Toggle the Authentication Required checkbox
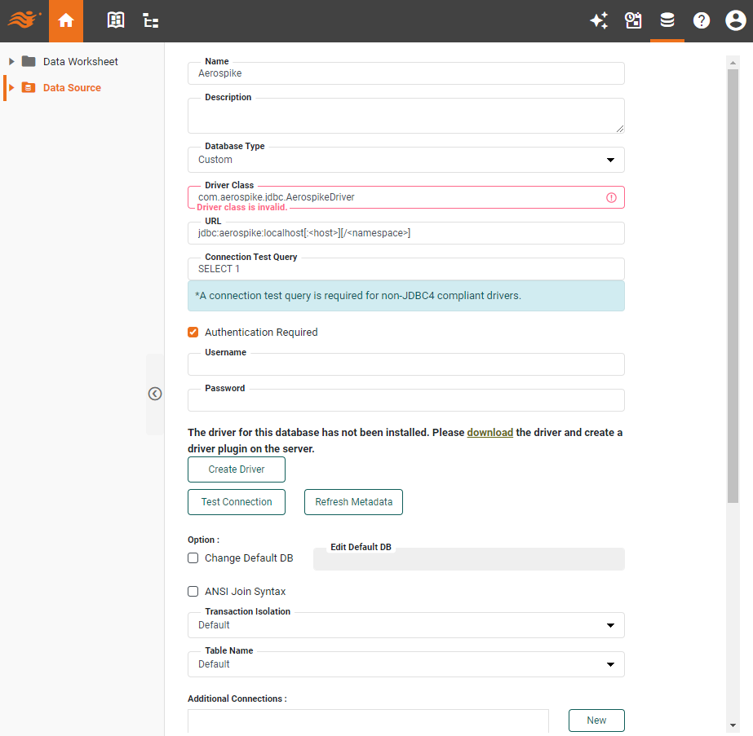The image size is (753, 736). click(193, 332)
